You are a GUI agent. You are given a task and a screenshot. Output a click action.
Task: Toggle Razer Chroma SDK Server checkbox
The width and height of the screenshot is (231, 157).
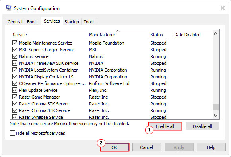[x=15, y=104]
